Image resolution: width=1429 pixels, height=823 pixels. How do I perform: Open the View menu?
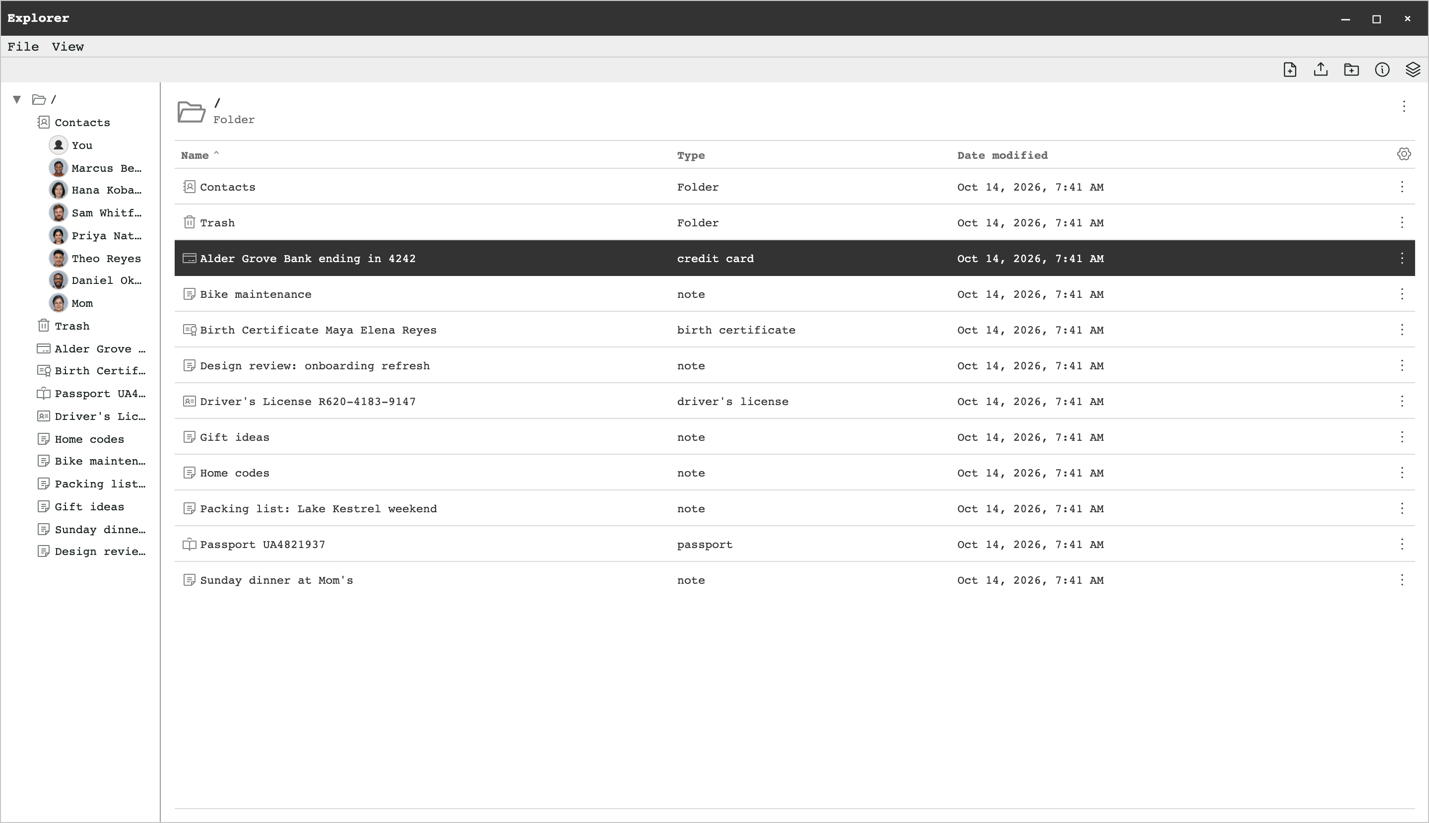pyautogui.click(x=68, y=46)
